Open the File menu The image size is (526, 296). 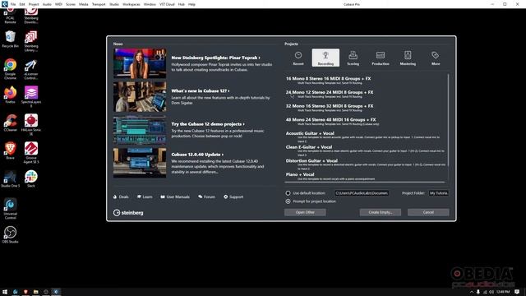(x=13, y=4)
